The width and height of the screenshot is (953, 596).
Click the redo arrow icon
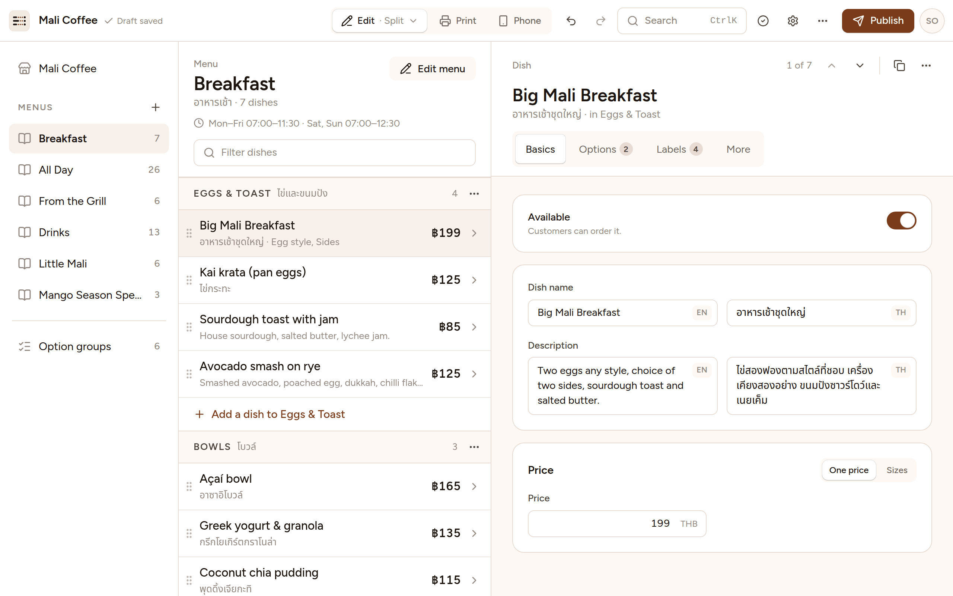point(600,20)
